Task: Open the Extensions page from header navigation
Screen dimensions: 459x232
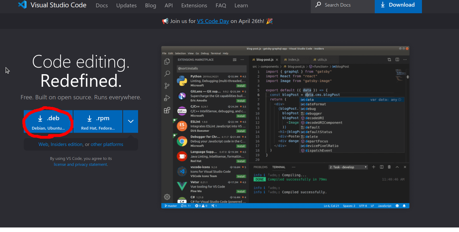Action: 194,6
